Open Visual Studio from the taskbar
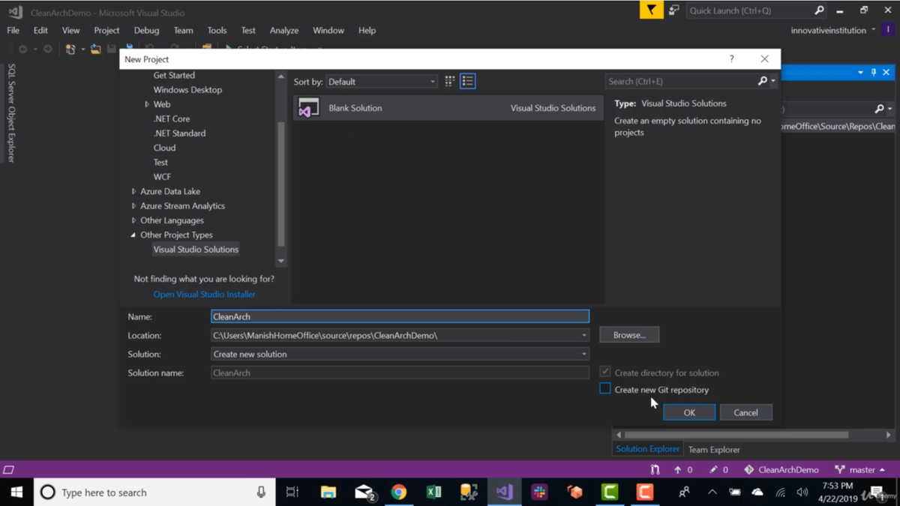Screen dimensions: 900x506 coord(504,493)
